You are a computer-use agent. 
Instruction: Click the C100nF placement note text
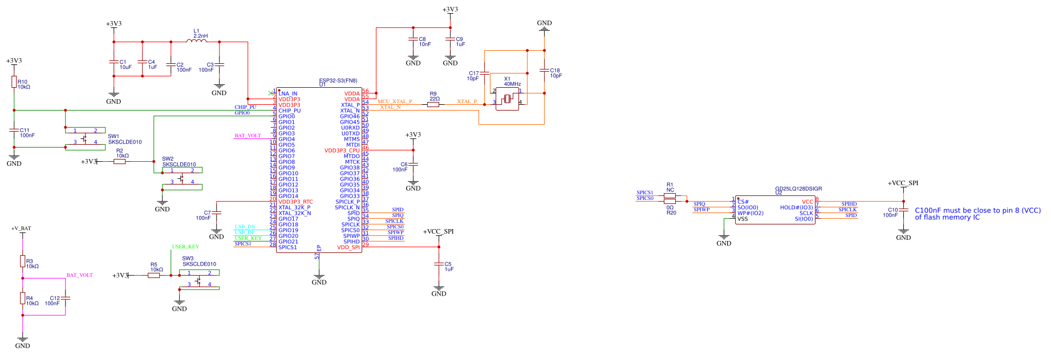[x=977, y=214]
